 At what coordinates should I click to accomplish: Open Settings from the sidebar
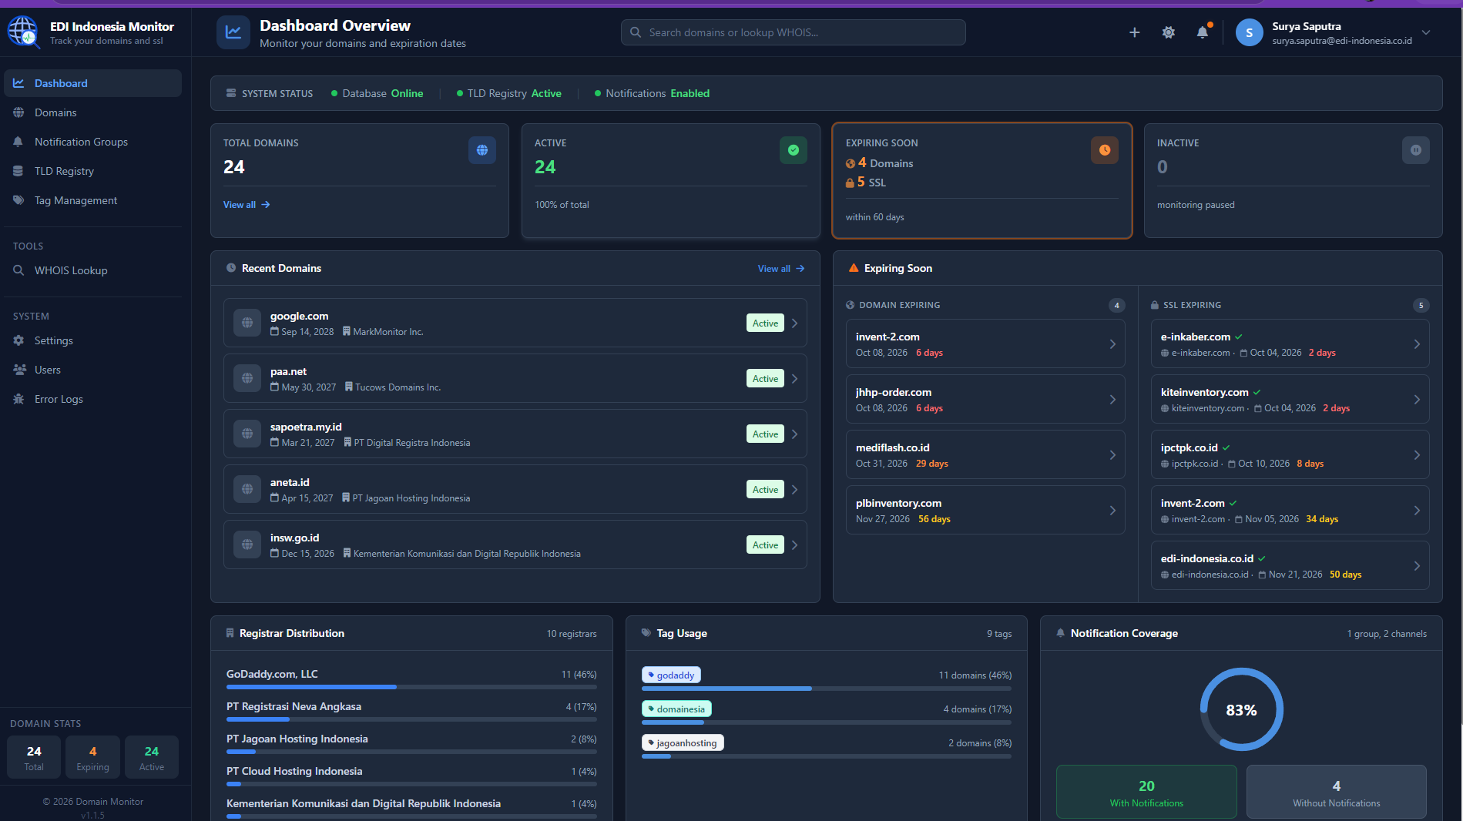(93, 340)
